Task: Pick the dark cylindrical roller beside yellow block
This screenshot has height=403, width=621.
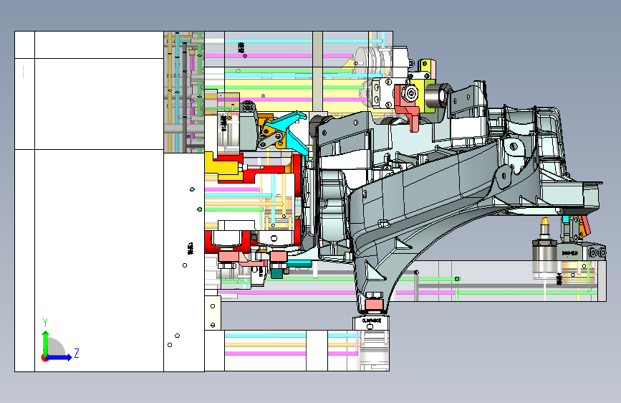Action: click(438, 95)
